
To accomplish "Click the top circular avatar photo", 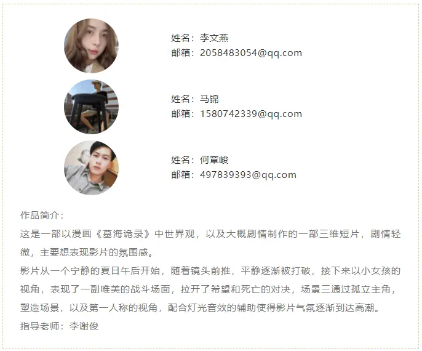I will pos(91,46).
